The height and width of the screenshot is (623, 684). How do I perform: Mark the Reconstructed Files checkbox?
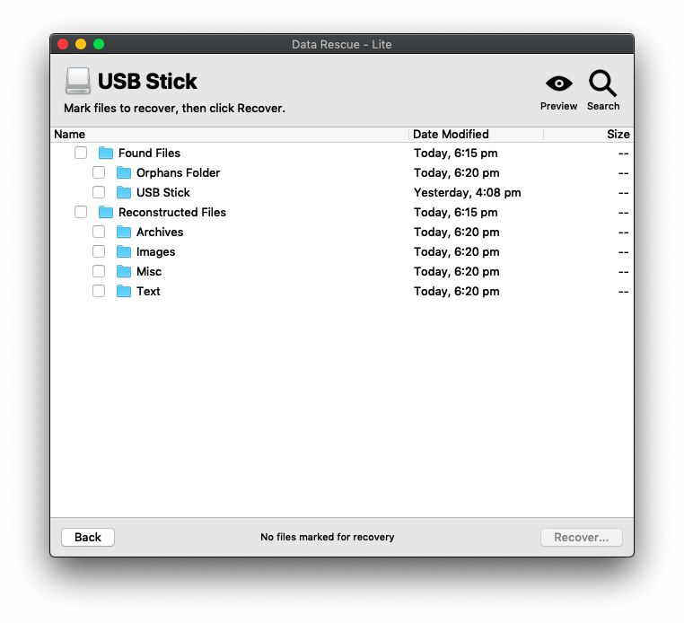pyautogui.click(x=81, y=212)
